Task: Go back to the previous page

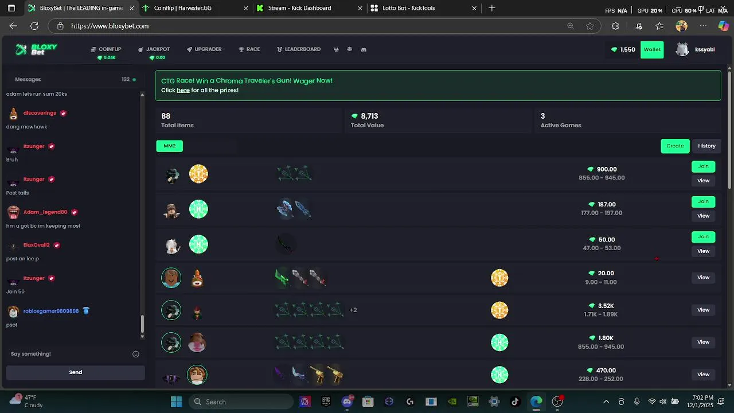Action: point(13,26)
